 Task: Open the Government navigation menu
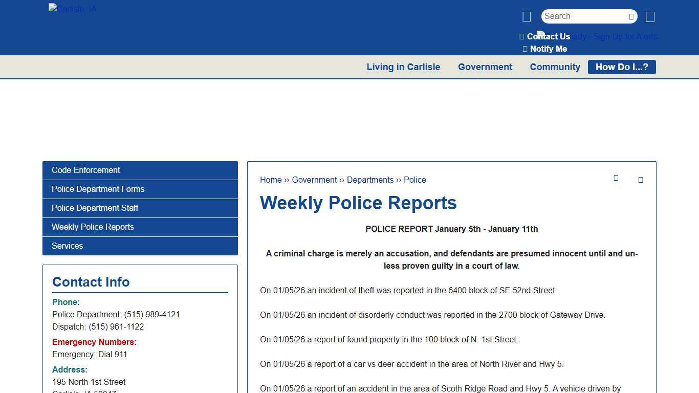pos(485,67)
